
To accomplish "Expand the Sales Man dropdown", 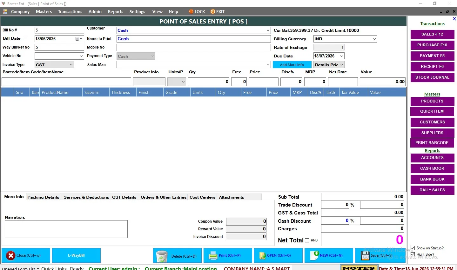I will 268,65.
